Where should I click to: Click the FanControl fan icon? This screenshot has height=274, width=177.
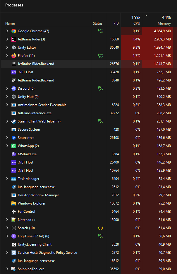click(13, 211)
